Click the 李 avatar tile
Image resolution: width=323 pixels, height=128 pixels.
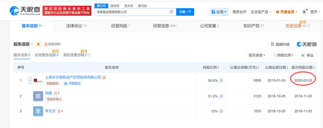(38, 111)
